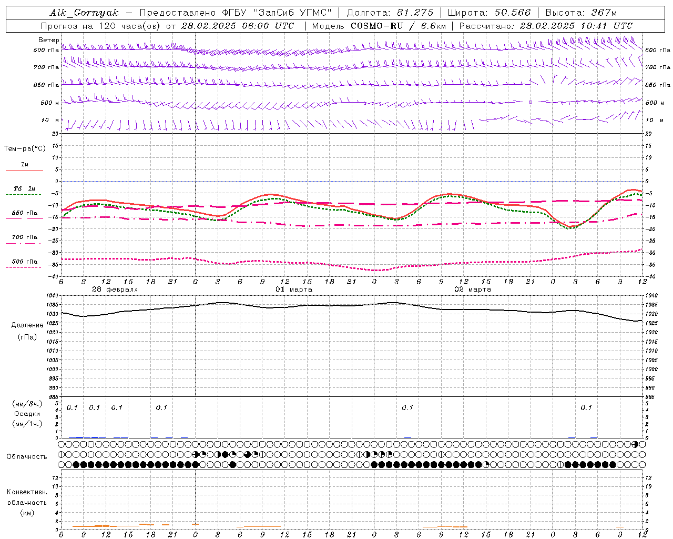Click the Td 2м legend label

pyautogui.click(x=24, y=188)
